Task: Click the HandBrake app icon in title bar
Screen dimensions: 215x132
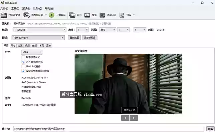Action: pyautogui.click(x=2, y=3)
